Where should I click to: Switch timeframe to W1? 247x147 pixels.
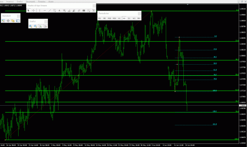coord(134,19)
